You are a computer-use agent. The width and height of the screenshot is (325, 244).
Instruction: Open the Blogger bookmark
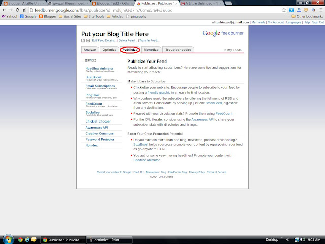pyautogui.click(x=47, y=16)
